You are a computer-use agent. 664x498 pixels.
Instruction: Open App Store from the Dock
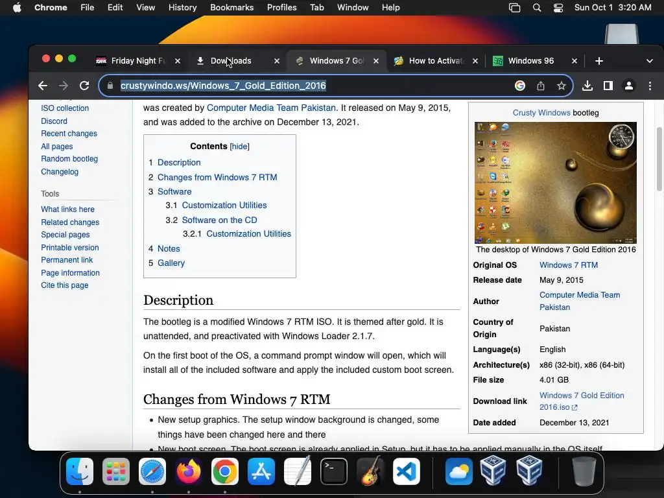tap(261, 471)
